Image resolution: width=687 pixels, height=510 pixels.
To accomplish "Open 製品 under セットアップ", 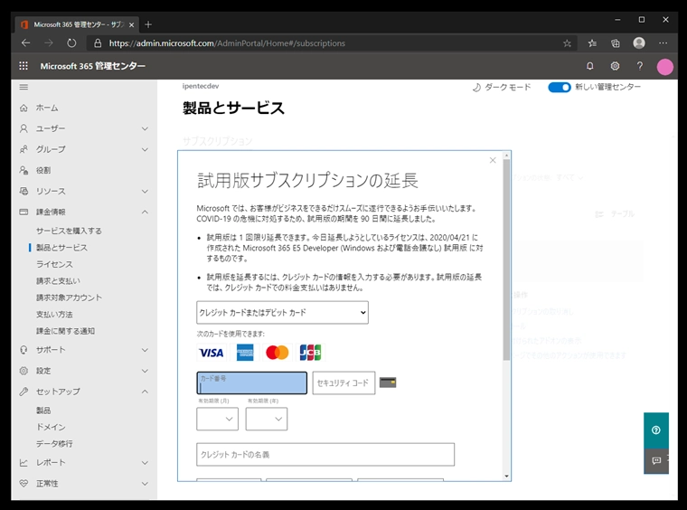I will click(x=43, y=411).
